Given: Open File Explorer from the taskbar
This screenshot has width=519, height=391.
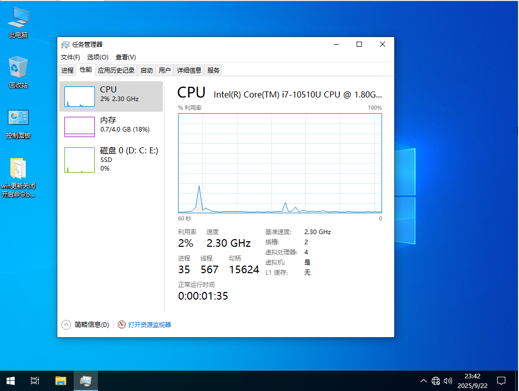Looking at the screenshot, I should pyautogui.click(x=60, y=381).
